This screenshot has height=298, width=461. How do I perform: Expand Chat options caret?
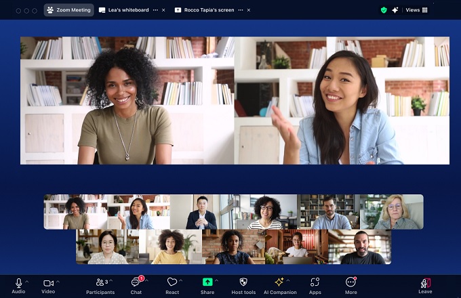pos(146,280)
